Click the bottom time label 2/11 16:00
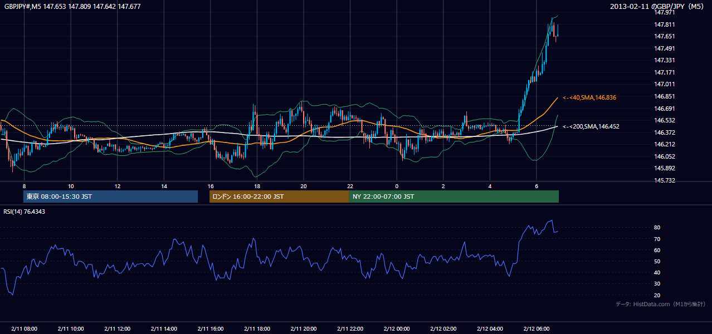The height and width of the screenshot is (334, 712). [x=210, y=329]
